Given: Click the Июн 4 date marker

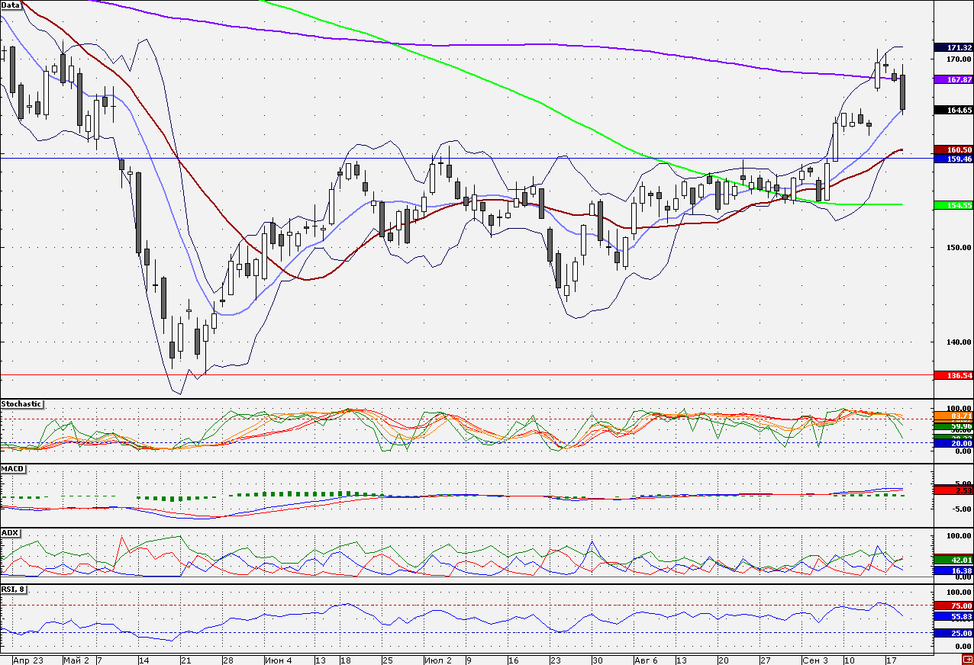Looking at the screenshot, I should [278, 660].
